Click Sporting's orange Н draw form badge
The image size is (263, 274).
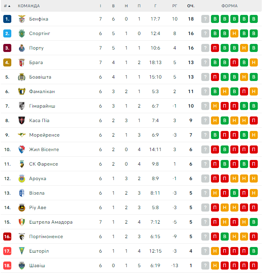click(234, 33)
